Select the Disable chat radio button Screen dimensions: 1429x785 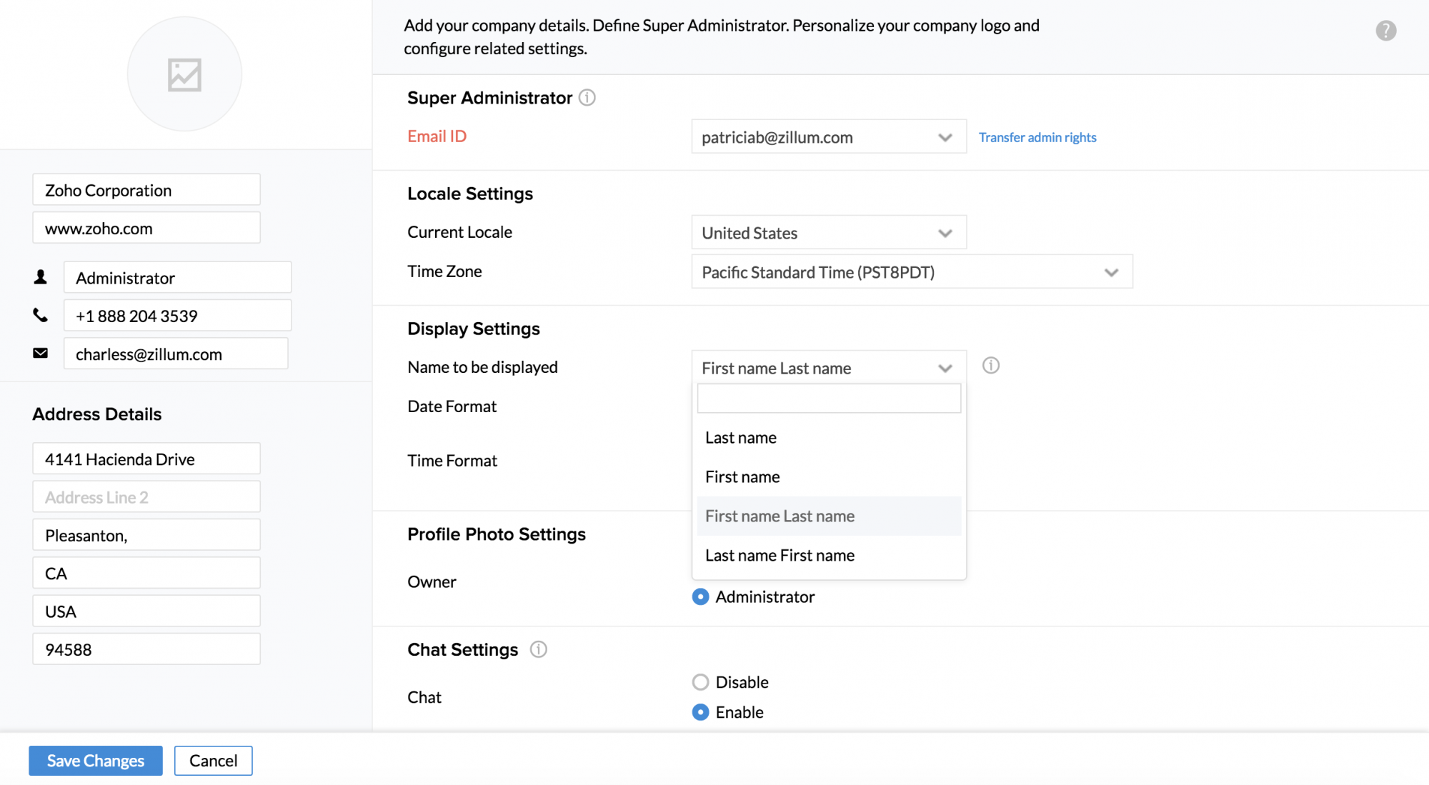(x=700, y=682)
